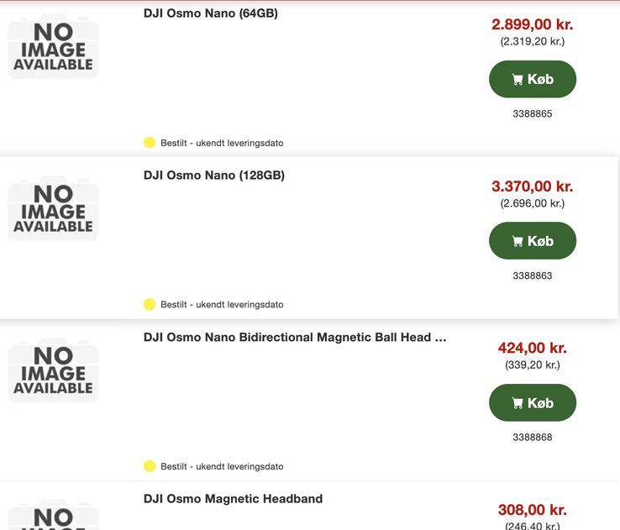
Task: Click the 2.899,00 kr. price
Action: tap(532, 24)
